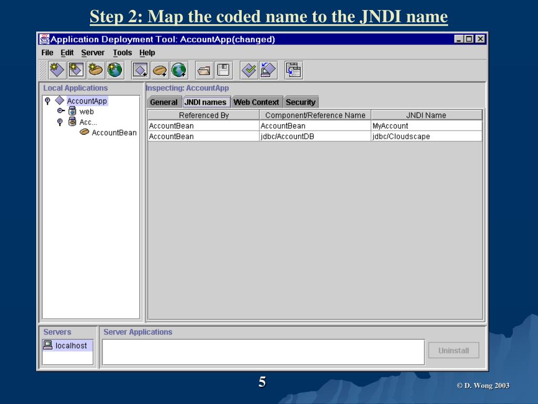
Task: Click Add Web Component to Application icon
Action: (179, 69)
